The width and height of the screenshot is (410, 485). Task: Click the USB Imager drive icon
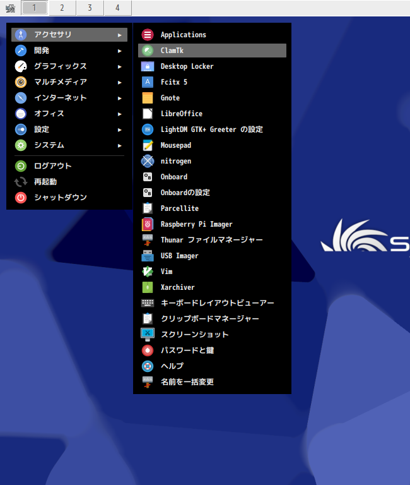click(x=148, y=256)
